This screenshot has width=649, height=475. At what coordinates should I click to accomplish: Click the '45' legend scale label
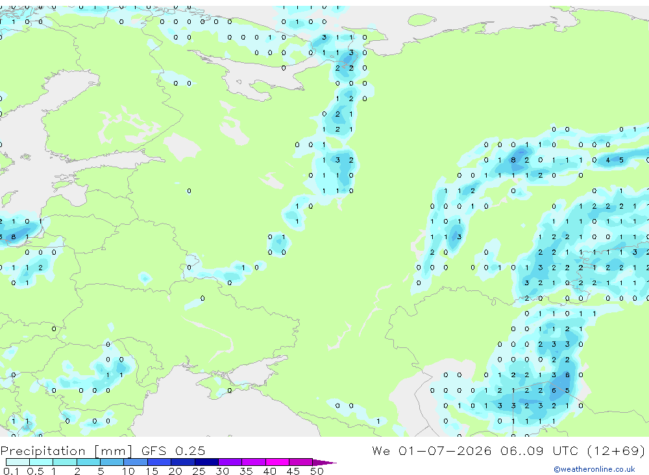tap(293, 471)
